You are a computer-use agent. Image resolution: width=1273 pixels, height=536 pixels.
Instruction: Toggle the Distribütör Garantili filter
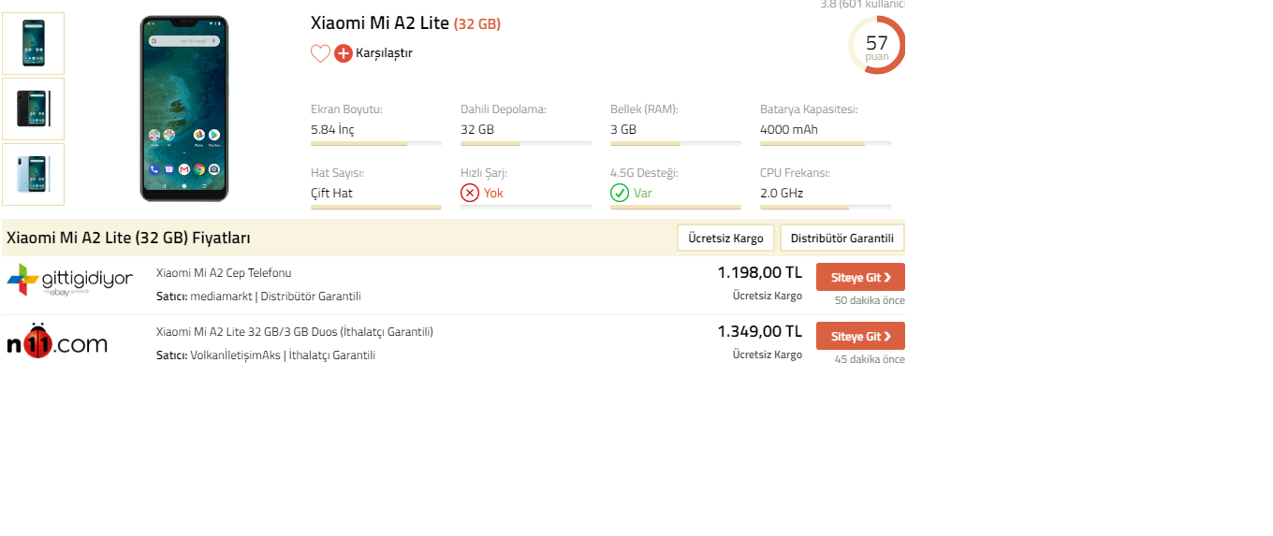(x=842, y=238)
